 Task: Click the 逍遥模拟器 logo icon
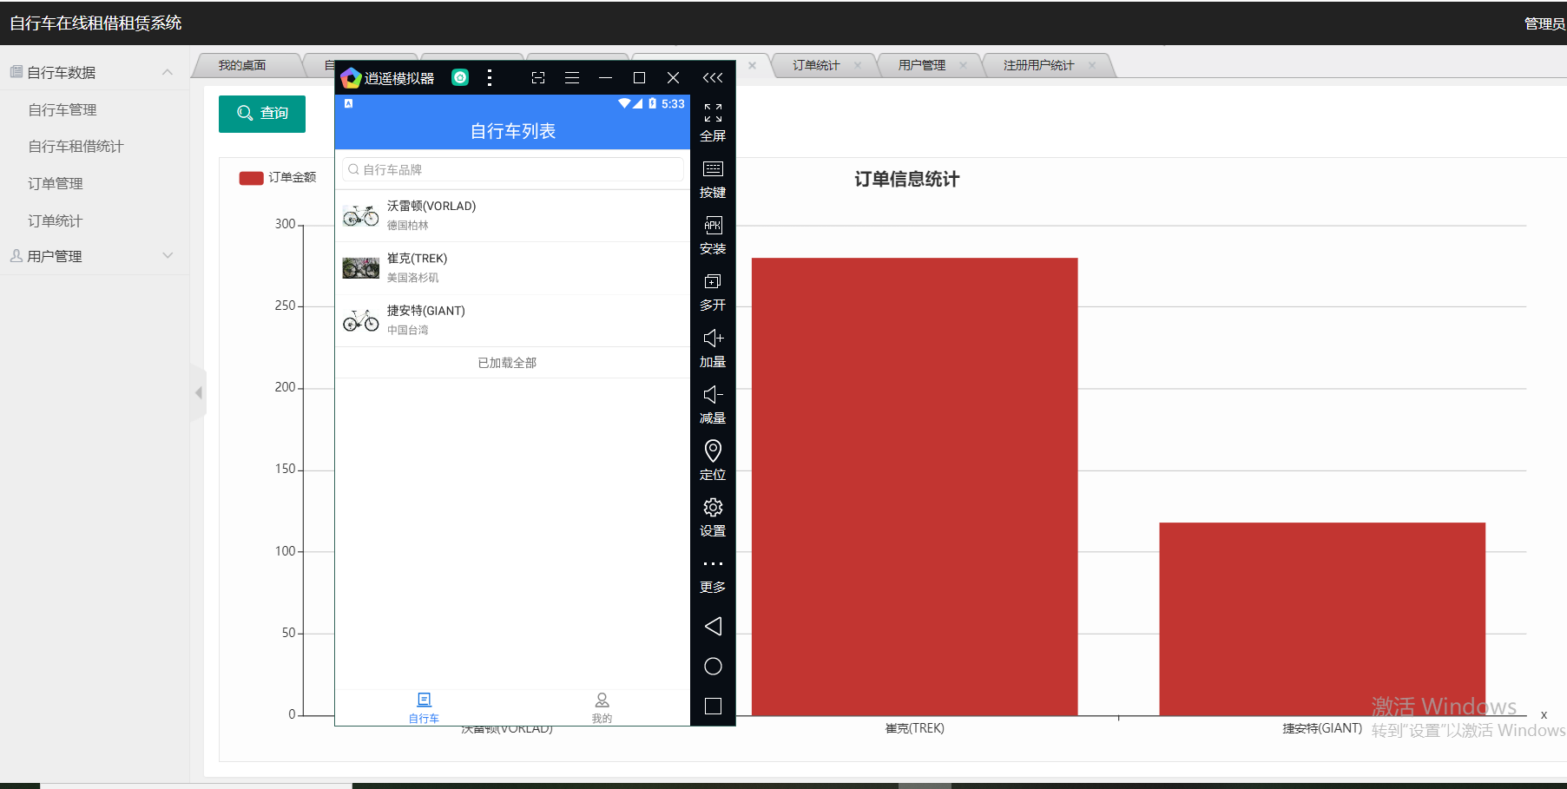point(351,78)
